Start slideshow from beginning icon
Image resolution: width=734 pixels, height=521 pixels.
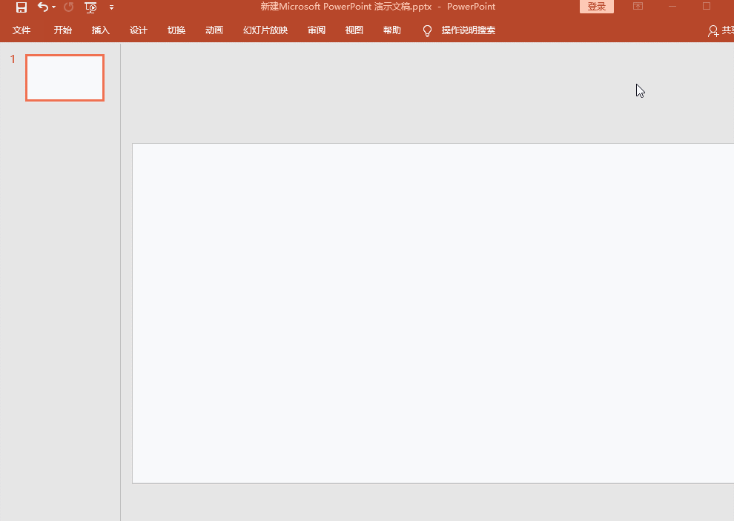pyautogui.click(x=90, y=7)
